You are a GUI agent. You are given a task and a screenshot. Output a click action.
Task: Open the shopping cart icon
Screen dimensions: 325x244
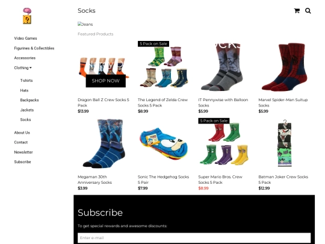pos(297,11)
